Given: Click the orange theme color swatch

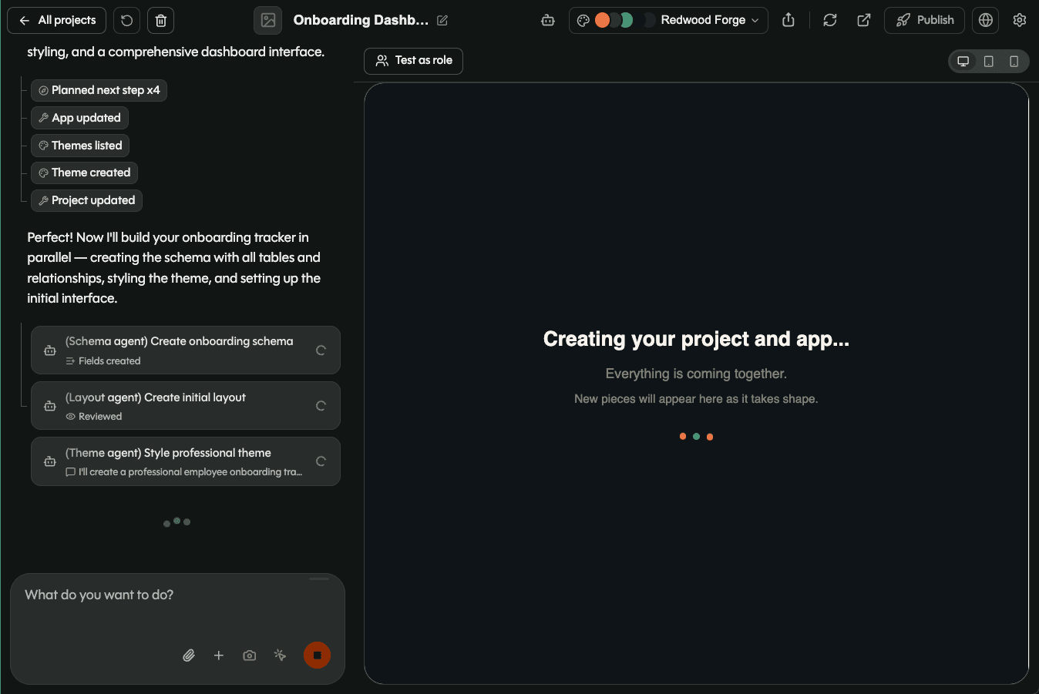Looking at the screenshot, I should tap(603, 20).
